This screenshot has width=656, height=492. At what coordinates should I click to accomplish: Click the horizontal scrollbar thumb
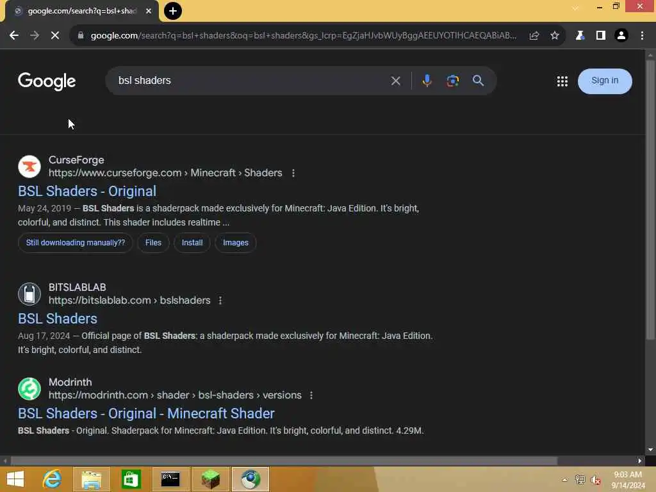(x=284, y=461)
